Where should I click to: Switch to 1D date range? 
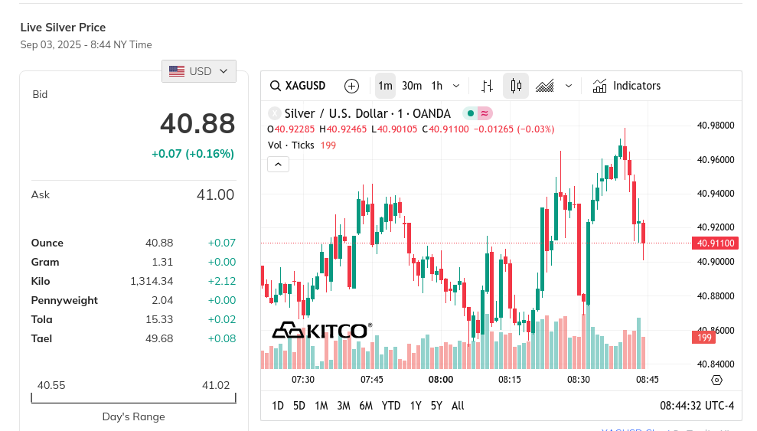[x=278, y=406]
